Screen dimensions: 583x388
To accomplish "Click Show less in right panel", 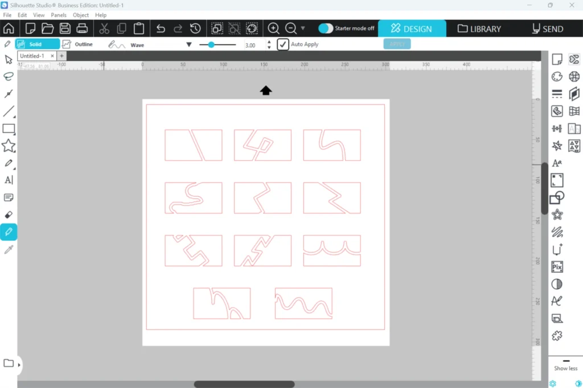I will pyautogui.click(x=565, y=368).
